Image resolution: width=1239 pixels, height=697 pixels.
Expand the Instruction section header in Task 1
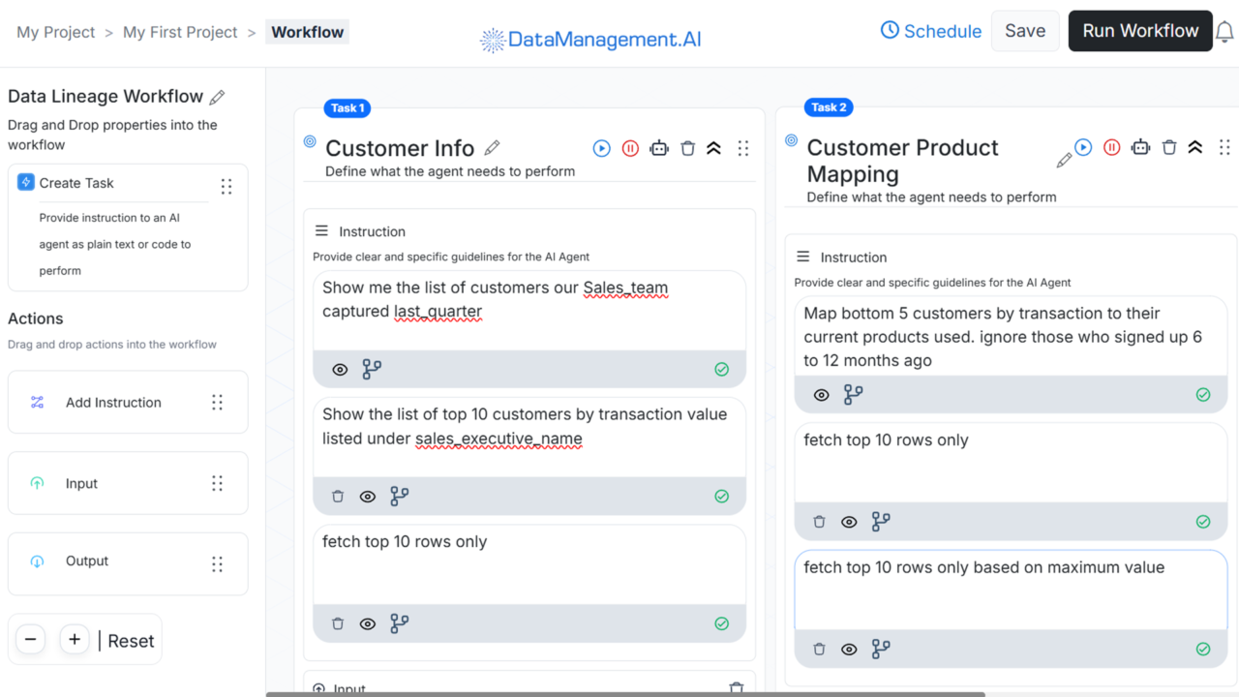pos(320,229)
